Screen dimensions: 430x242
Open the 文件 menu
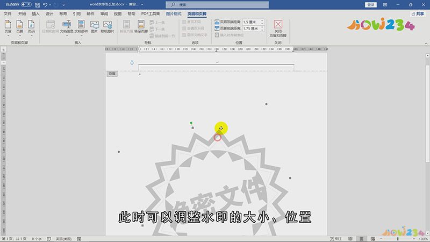8,14
